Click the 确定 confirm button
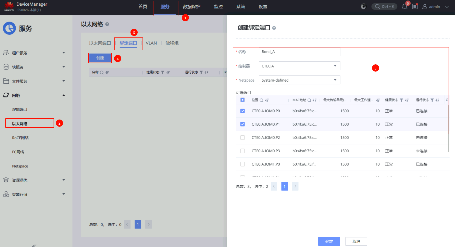Image resolution: width=455 pixels, height=247 pixels. click(x=329, y=241)
